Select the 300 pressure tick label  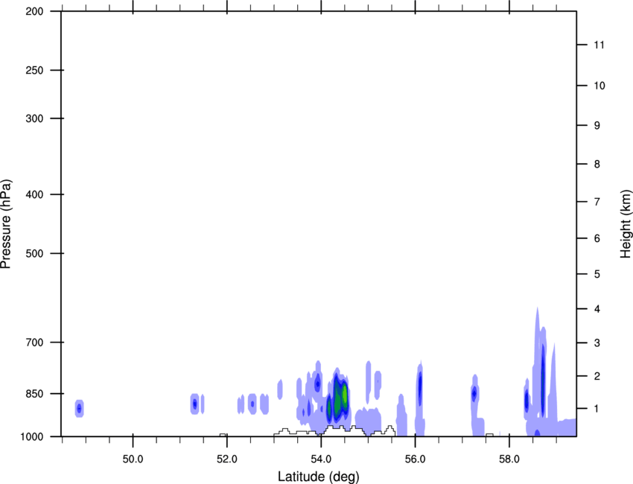pos(34,118)
